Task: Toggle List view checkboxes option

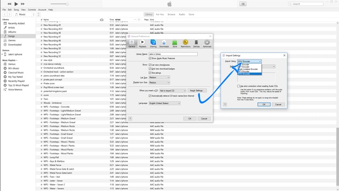Action: tap(150, 65)
